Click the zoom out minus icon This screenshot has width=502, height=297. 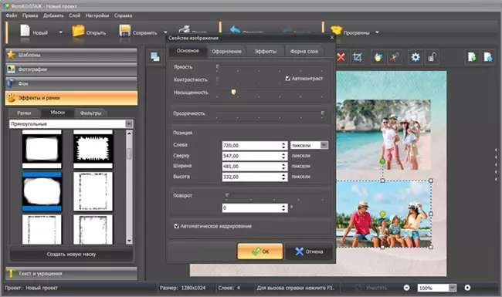click(x=406, y=288)
